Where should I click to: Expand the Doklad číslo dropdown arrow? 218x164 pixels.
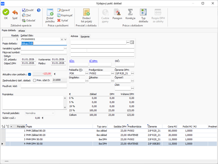click(65, 39)
